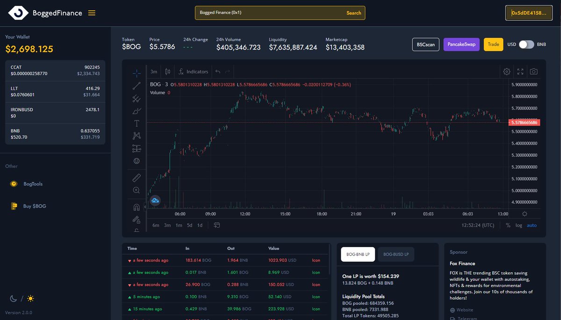Switch to light mode with sun icon
The width and height of the screenshot is (561, 320).
point(30,298)
